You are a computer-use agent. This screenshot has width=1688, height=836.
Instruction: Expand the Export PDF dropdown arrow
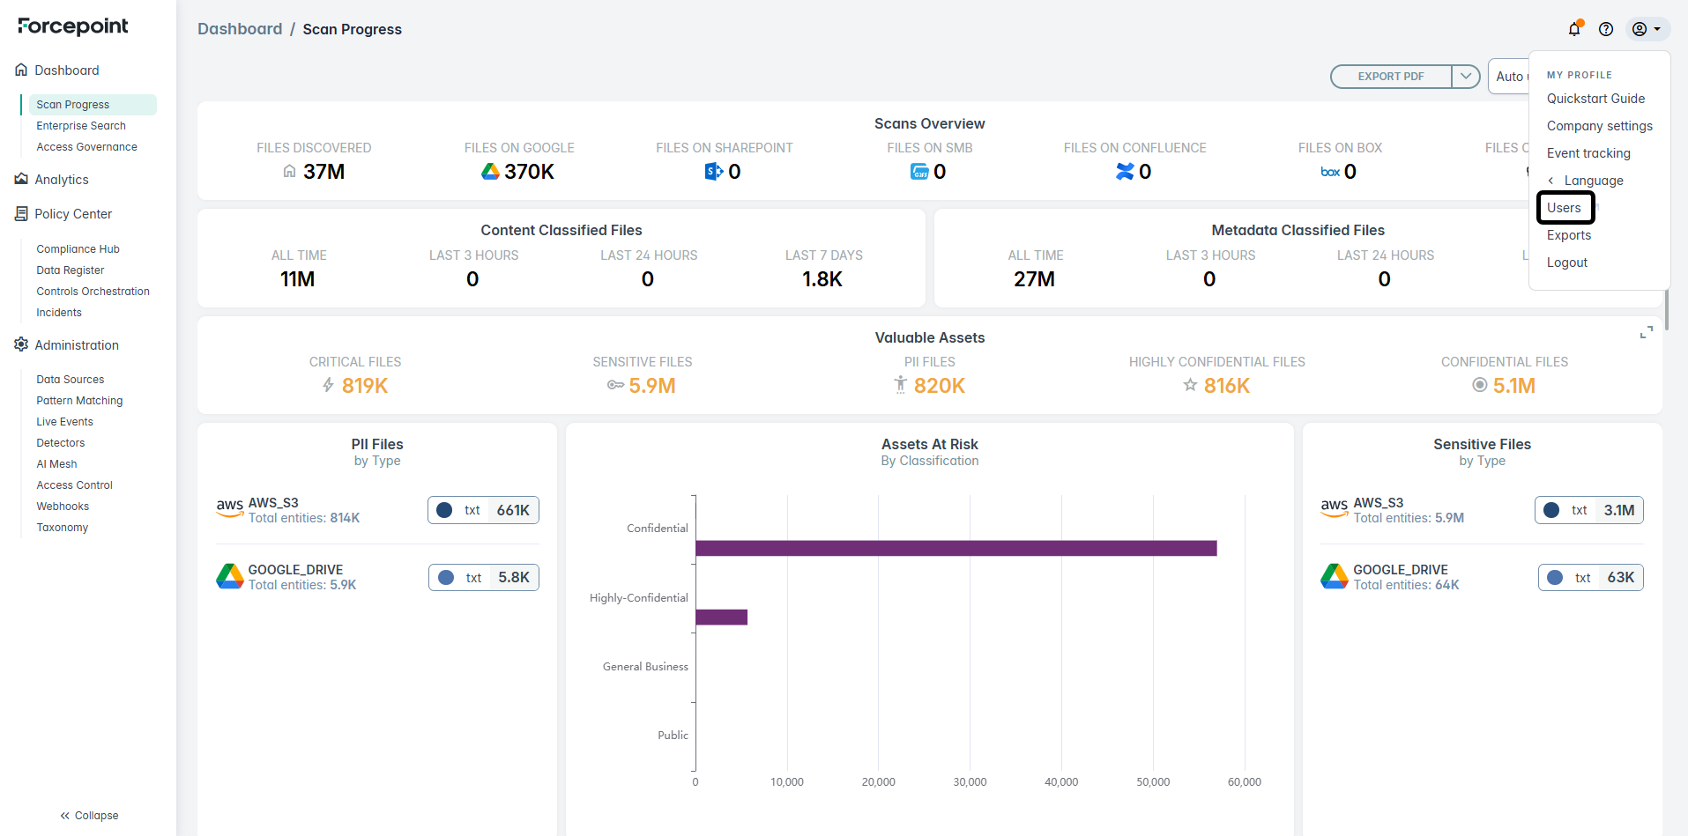pos(1465,77)
